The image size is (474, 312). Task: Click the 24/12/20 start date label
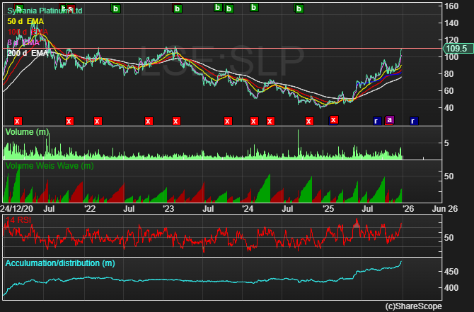(x=16, y=209)
